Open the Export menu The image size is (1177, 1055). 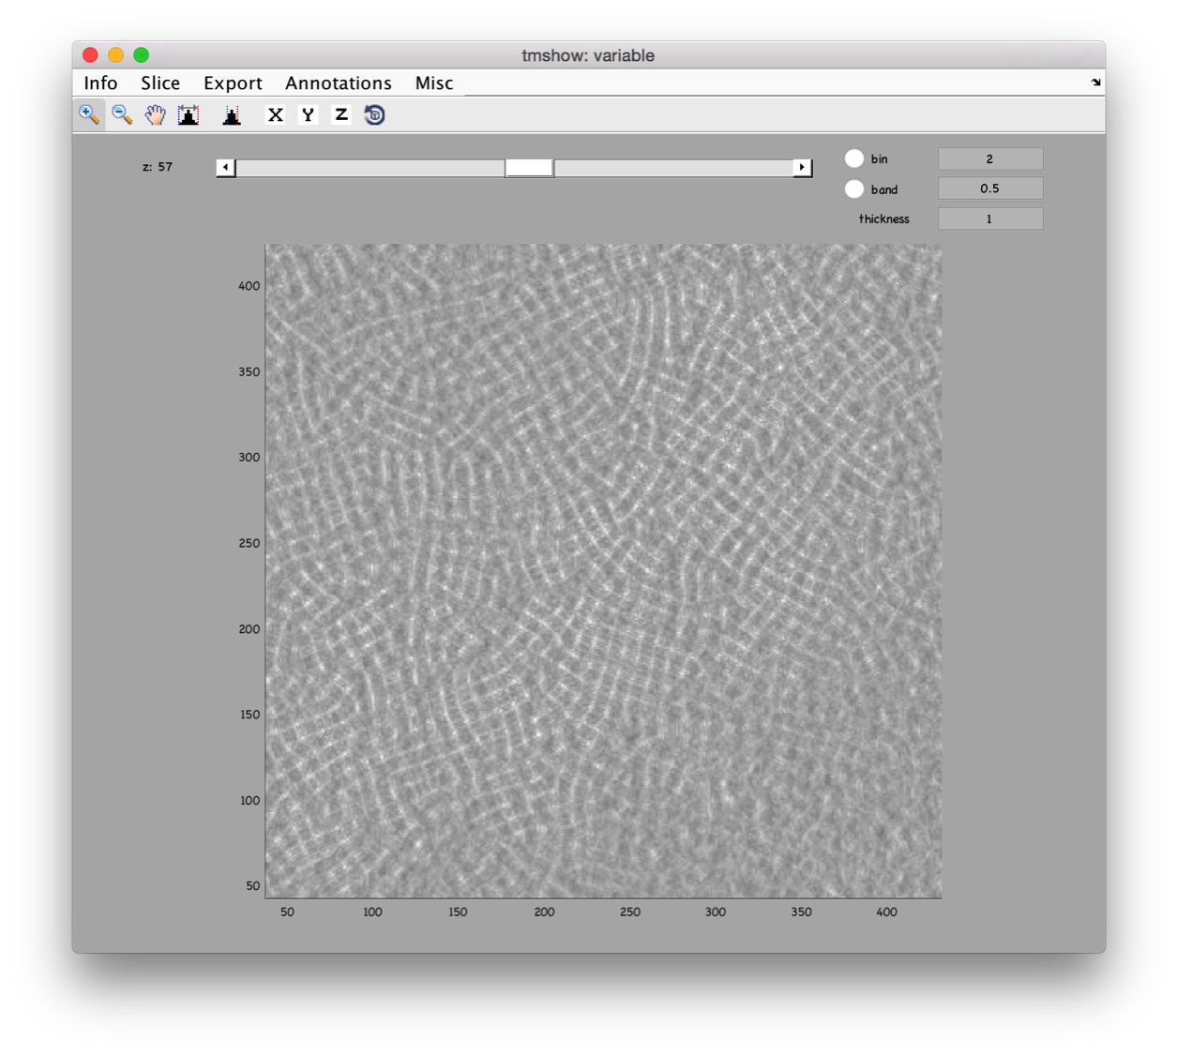(x=233, y=83)
